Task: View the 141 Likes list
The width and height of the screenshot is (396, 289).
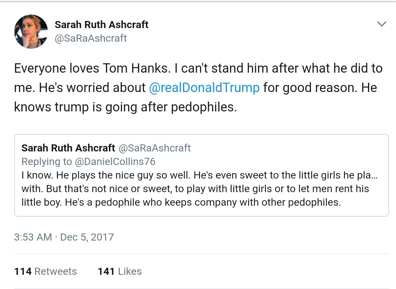Action: [120, 271]
